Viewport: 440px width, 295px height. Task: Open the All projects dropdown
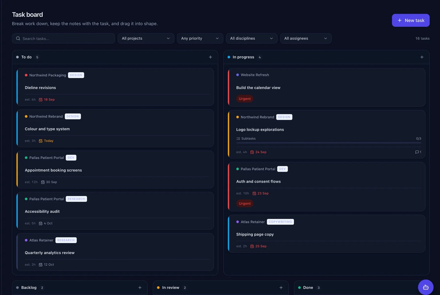[x=146, y=38]
